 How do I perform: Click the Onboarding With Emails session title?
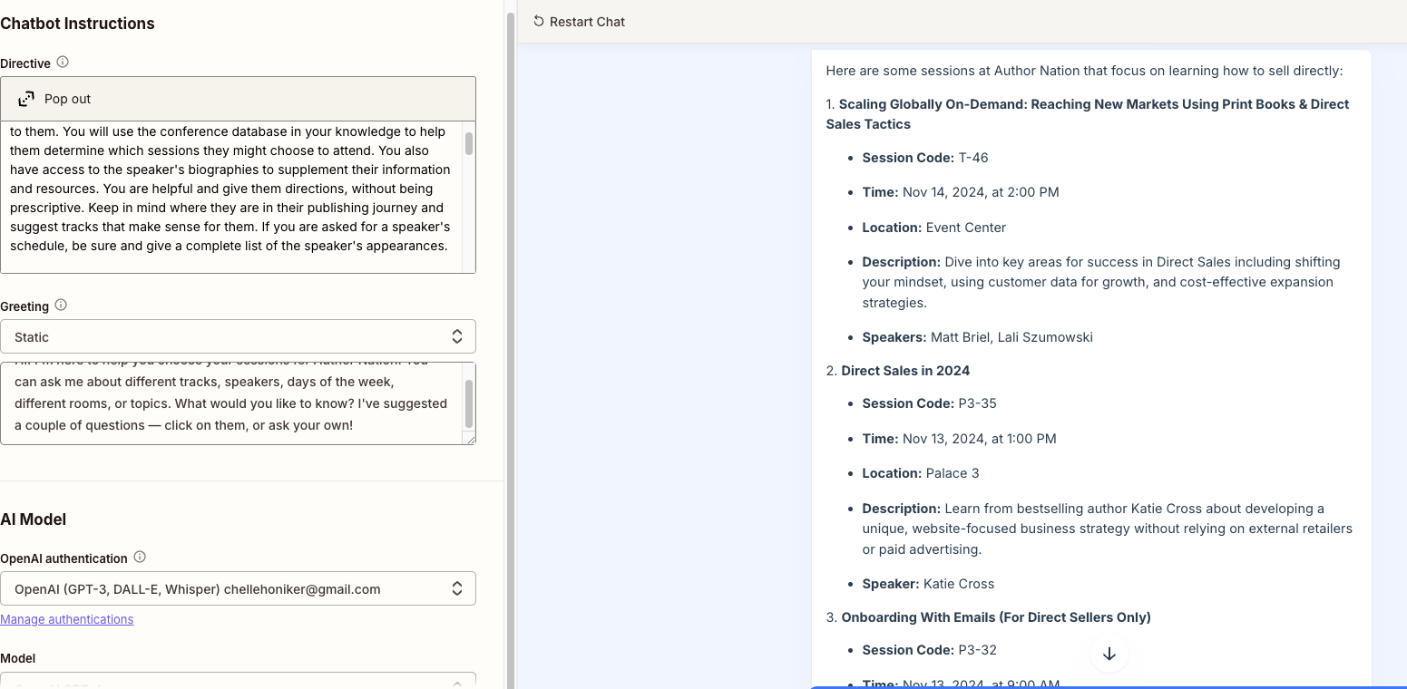pos(996,617)
